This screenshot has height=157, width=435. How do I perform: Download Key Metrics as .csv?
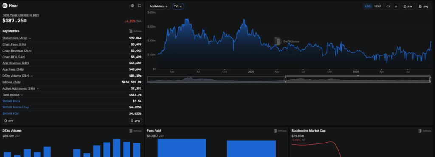click(8, 121)
